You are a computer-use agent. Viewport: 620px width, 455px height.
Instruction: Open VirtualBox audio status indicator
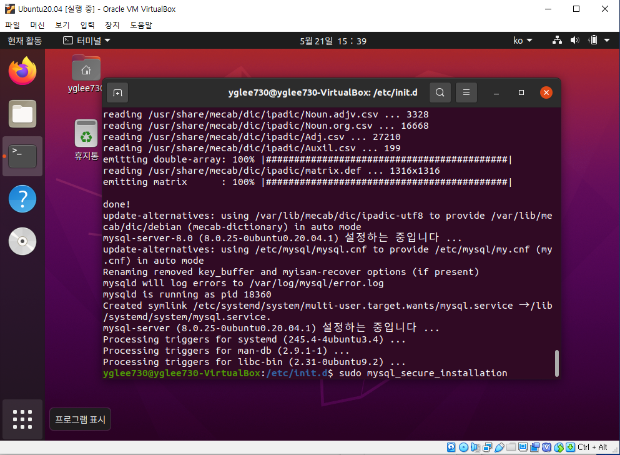coord(475,447)
